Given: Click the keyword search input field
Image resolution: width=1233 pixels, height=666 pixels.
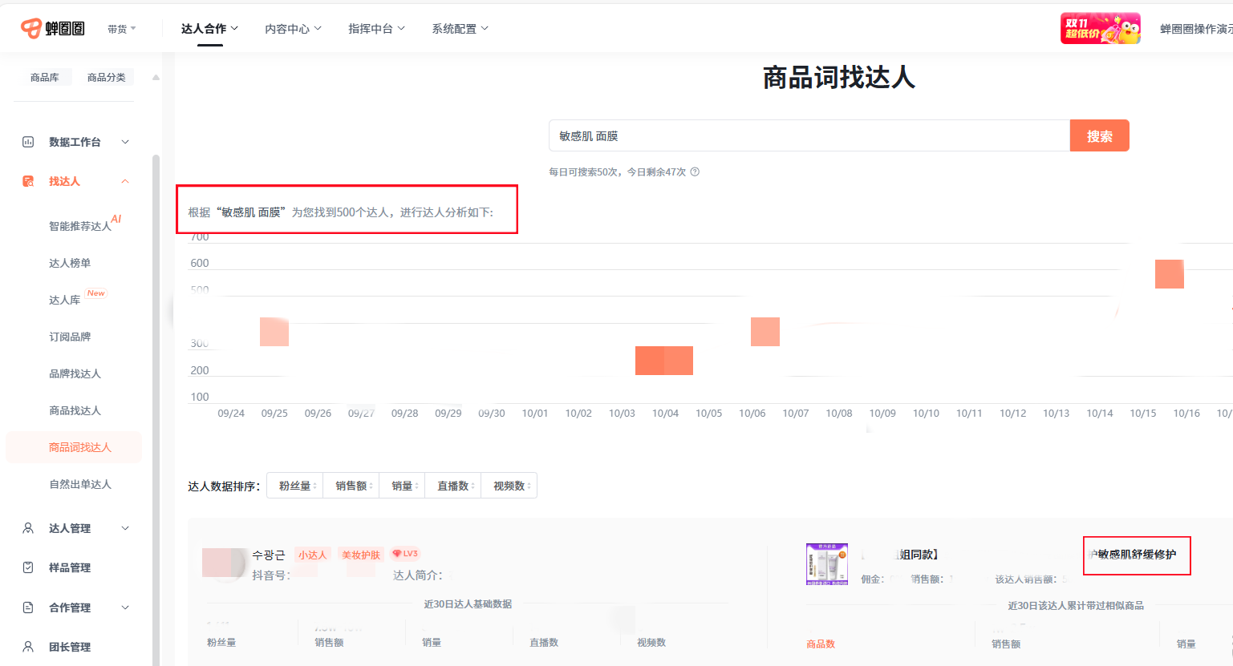Looking at the screenshot, I should 809,136.
